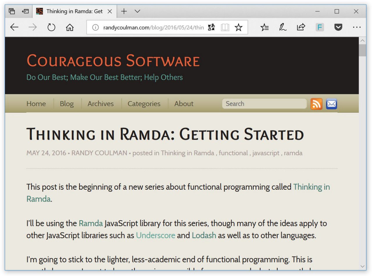Click the address bar URL text

153,28
